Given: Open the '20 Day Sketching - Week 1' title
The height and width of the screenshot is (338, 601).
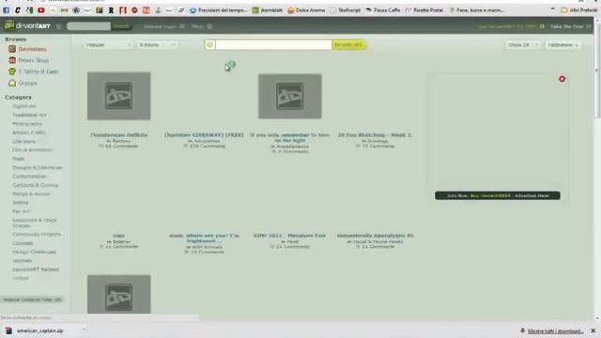Looking at the screenshot, I should 375,135.
